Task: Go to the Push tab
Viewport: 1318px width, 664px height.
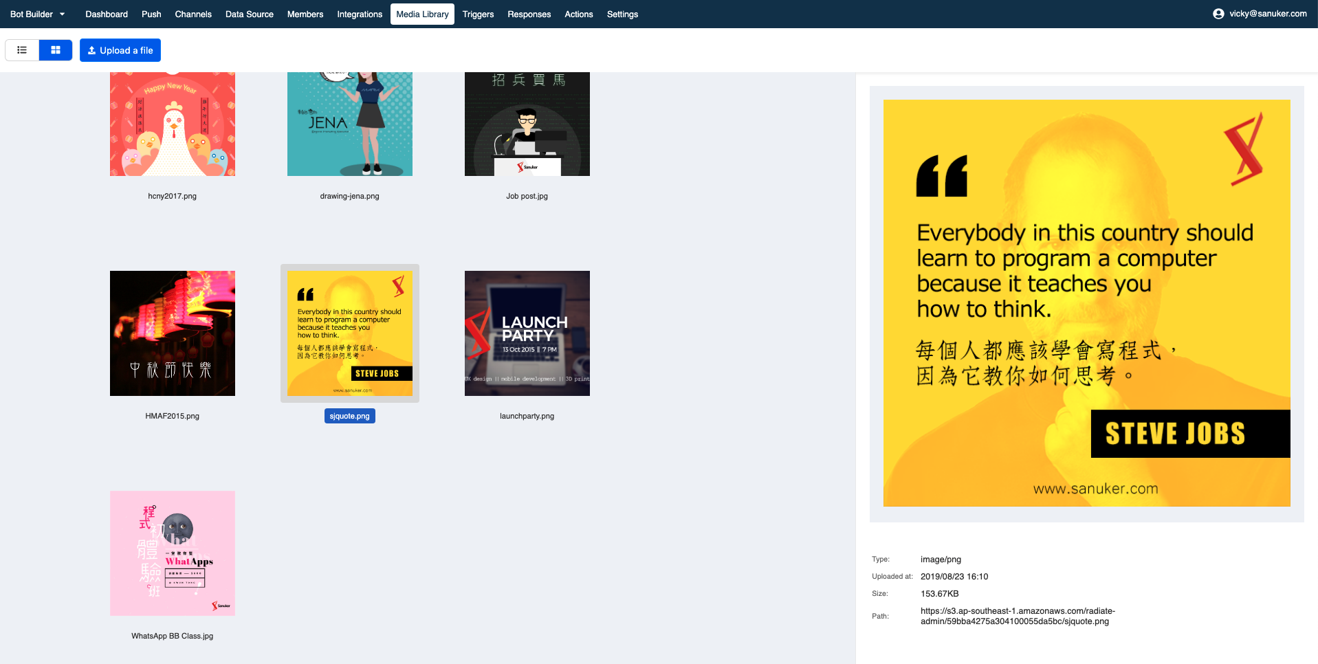Action: coord(151,14)
